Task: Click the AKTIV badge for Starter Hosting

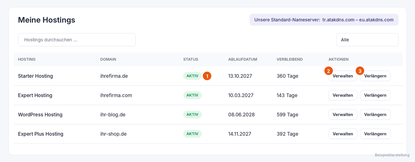Action: 192,76
